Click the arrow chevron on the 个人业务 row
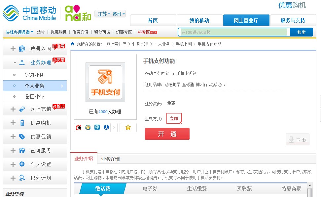Image resolution: width=321 pixels, height=197 pixels. coord(62,86)
